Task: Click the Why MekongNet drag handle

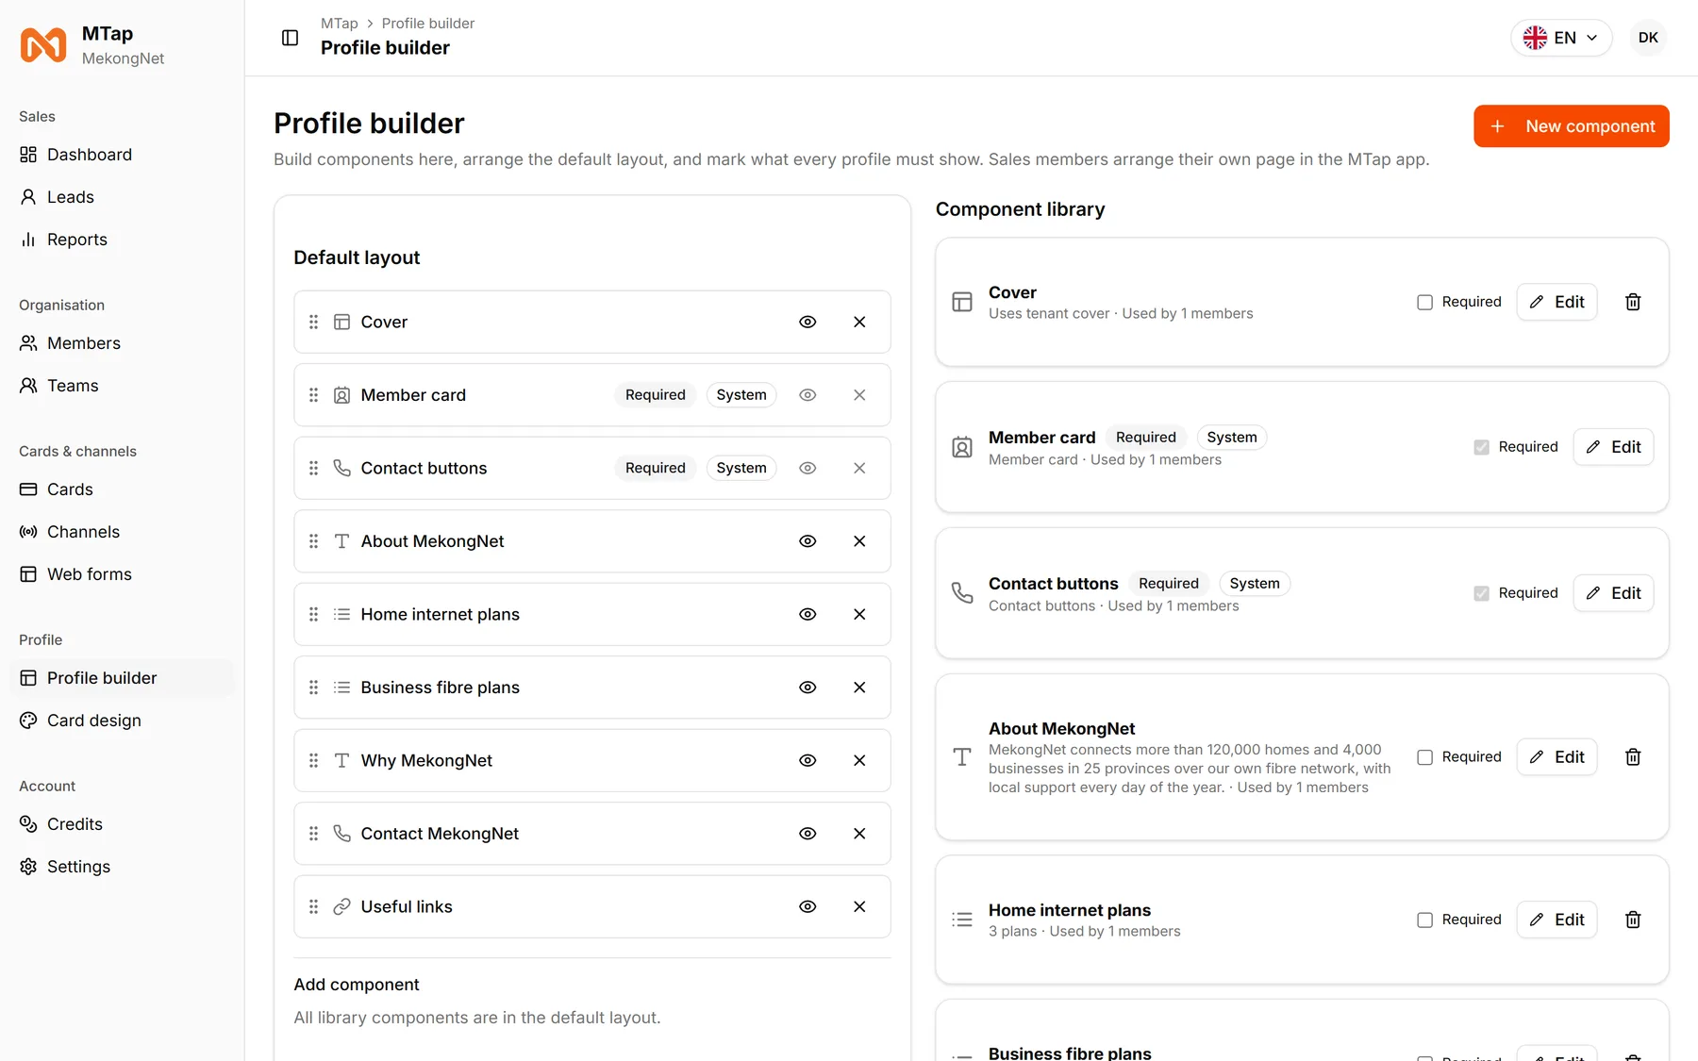Action: (x=313, y=760)
